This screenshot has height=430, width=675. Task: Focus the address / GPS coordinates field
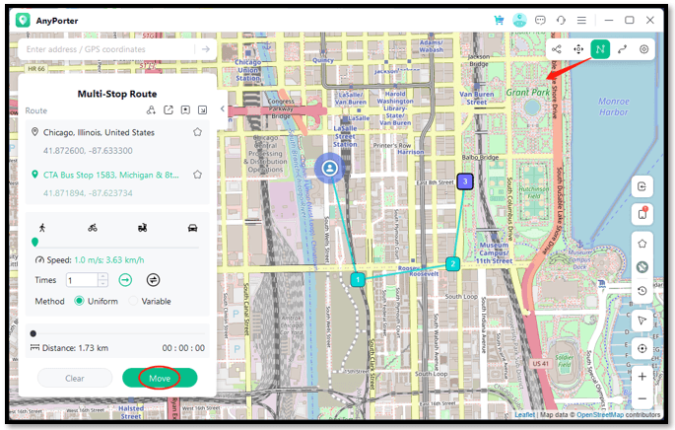[106, 49]
